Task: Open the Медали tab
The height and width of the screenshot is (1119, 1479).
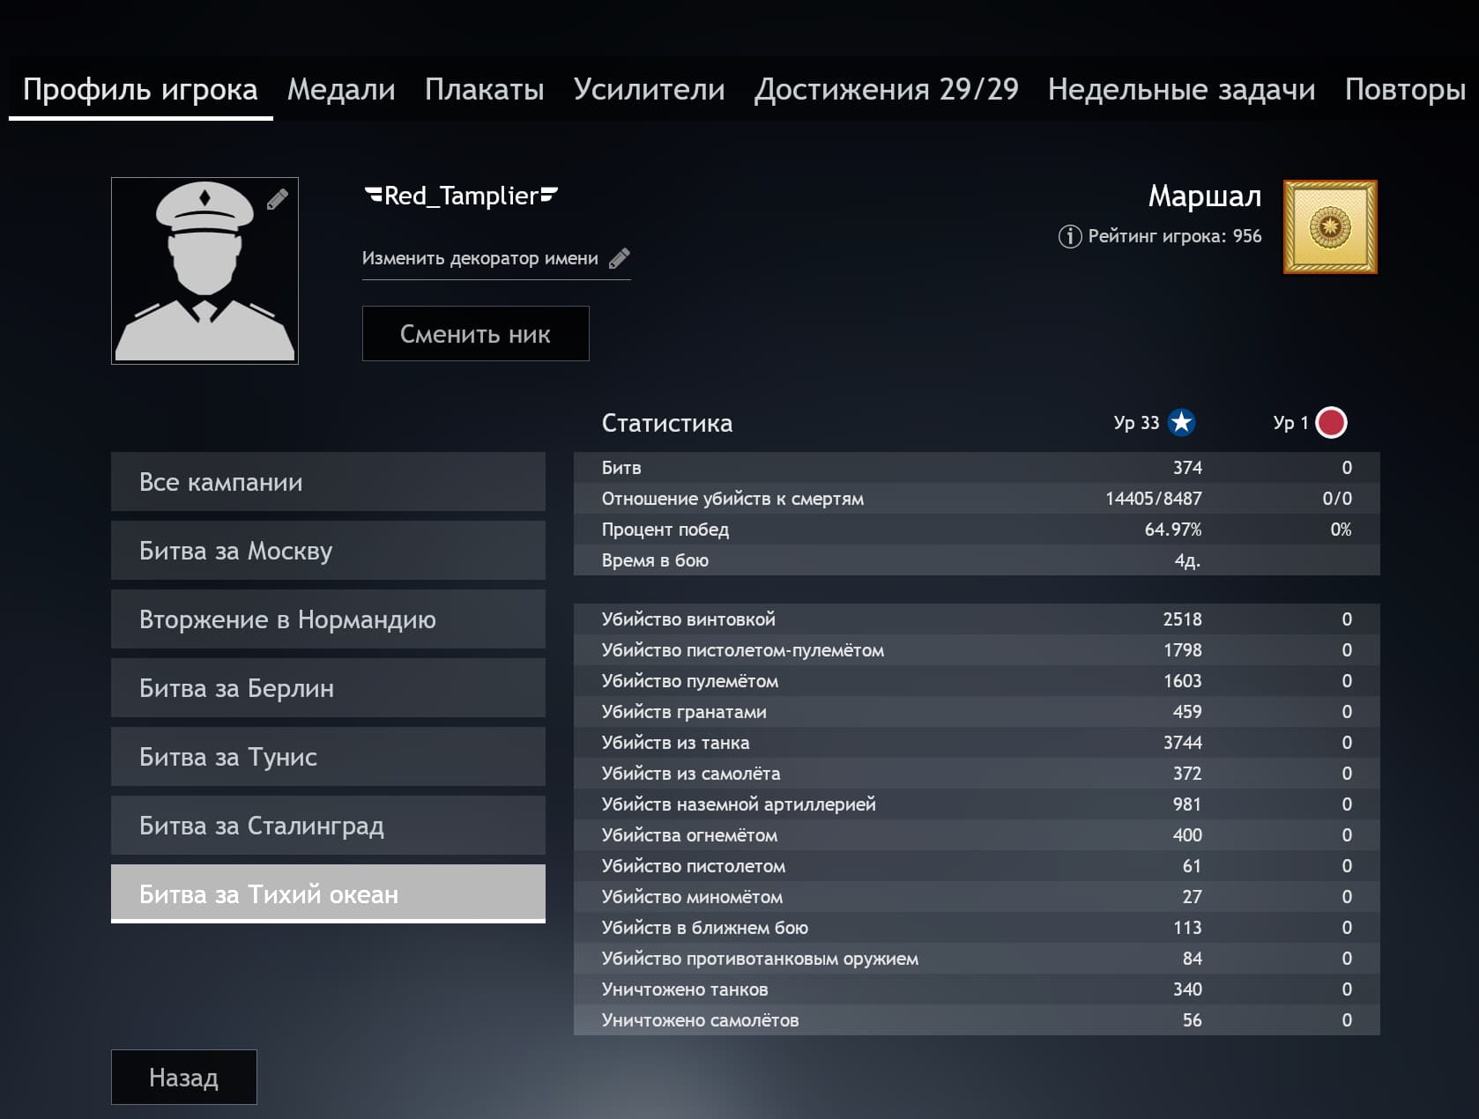Action: pyautogui.click(x=341, y=90)
